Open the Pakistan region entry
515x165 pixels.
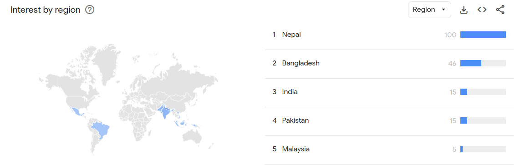(x=389, y=121)
